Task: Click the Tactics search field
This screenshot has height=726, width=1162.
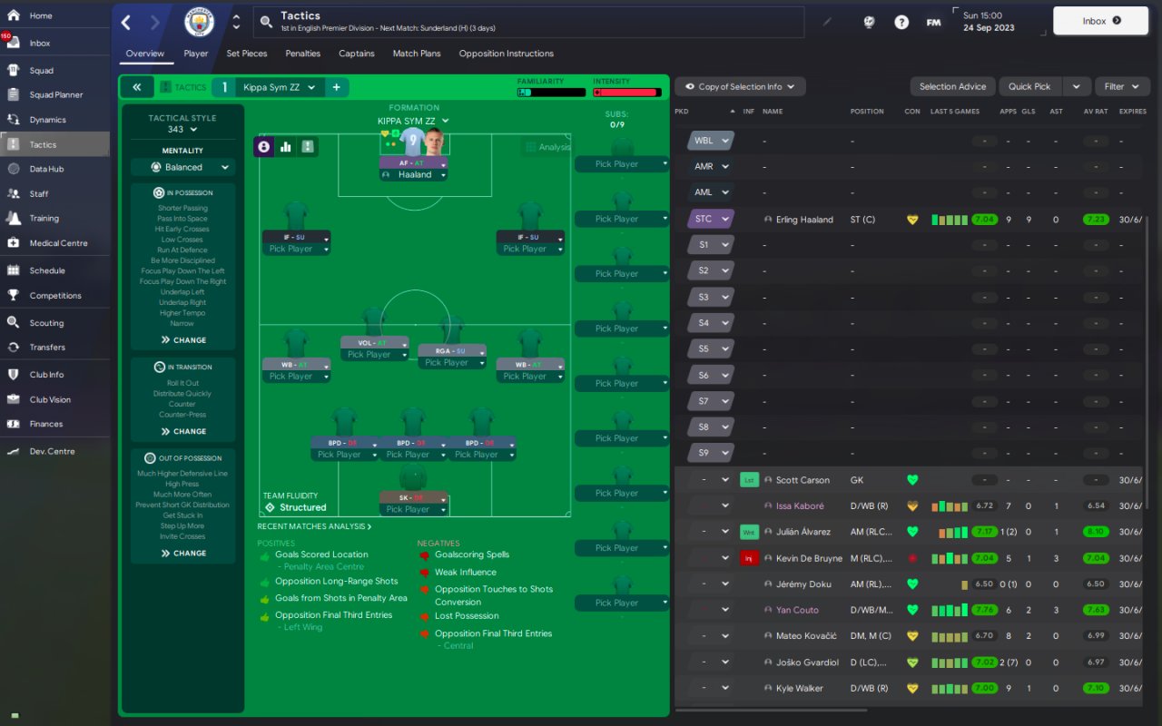Action: pyautogui.click(x=528, y=23)
